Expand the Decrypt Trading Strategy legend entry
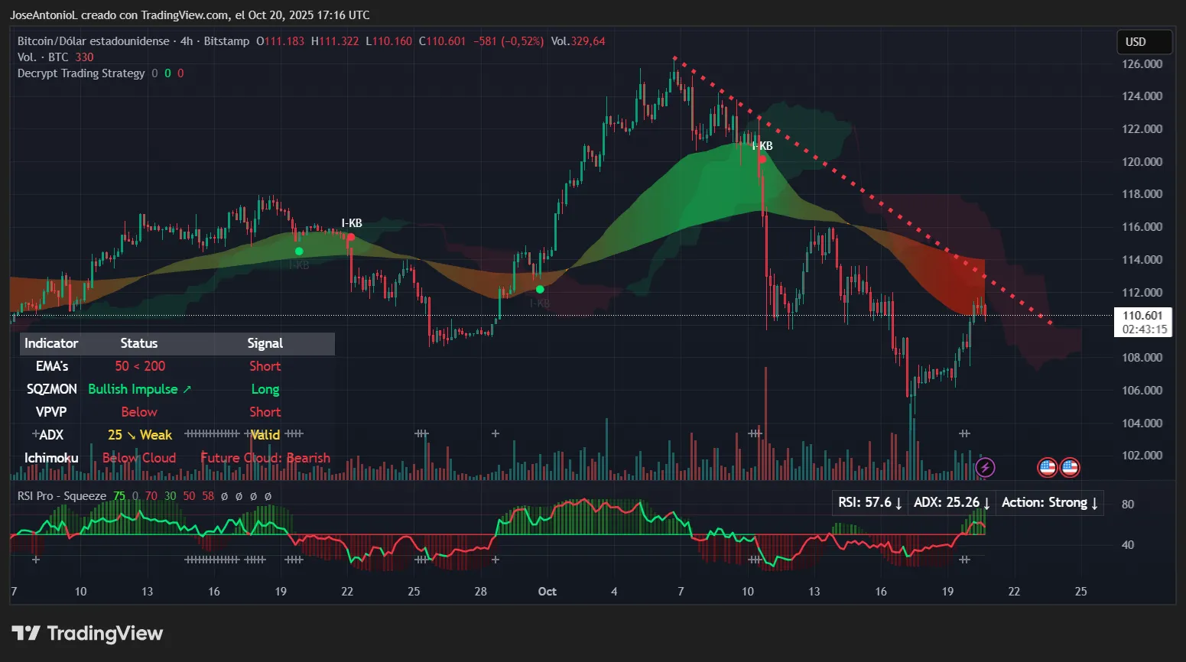The height and width of the screenshot is (662, 1186). click(81, 73)
